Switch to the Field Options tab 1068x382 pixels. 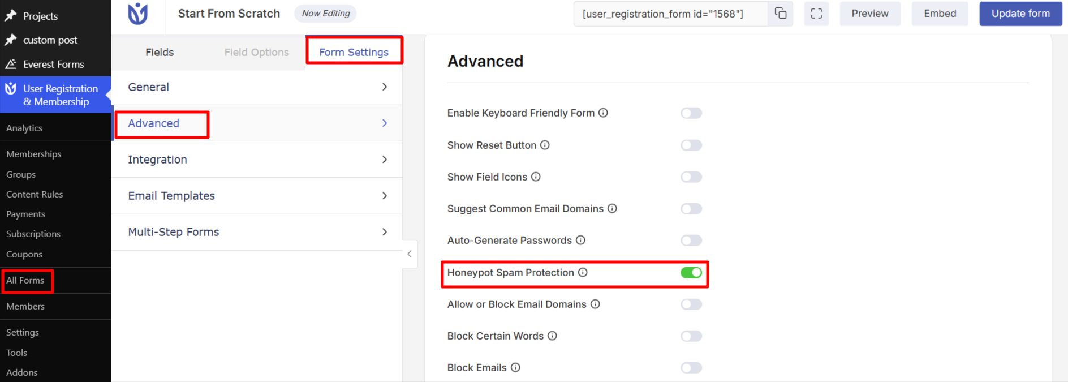coord(256,52)
